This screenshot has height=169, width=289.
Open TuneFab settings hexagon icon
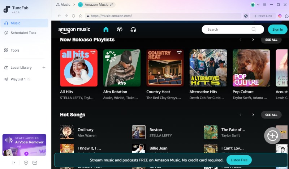(x=26, y=163)
